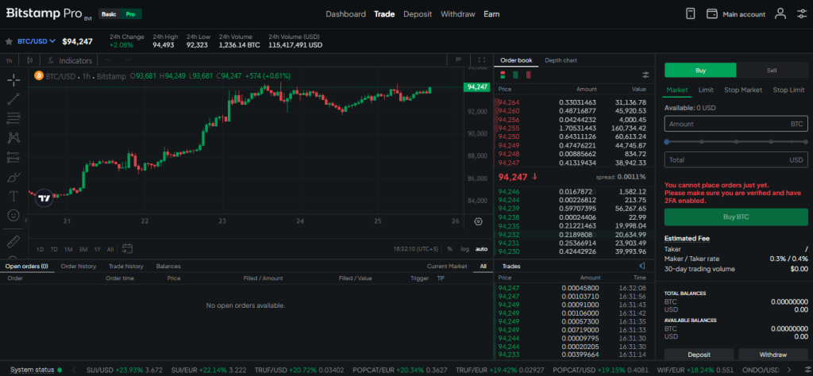Change candlestick chart style
Viewport: 813px width, 376px height.
point(30,60)
